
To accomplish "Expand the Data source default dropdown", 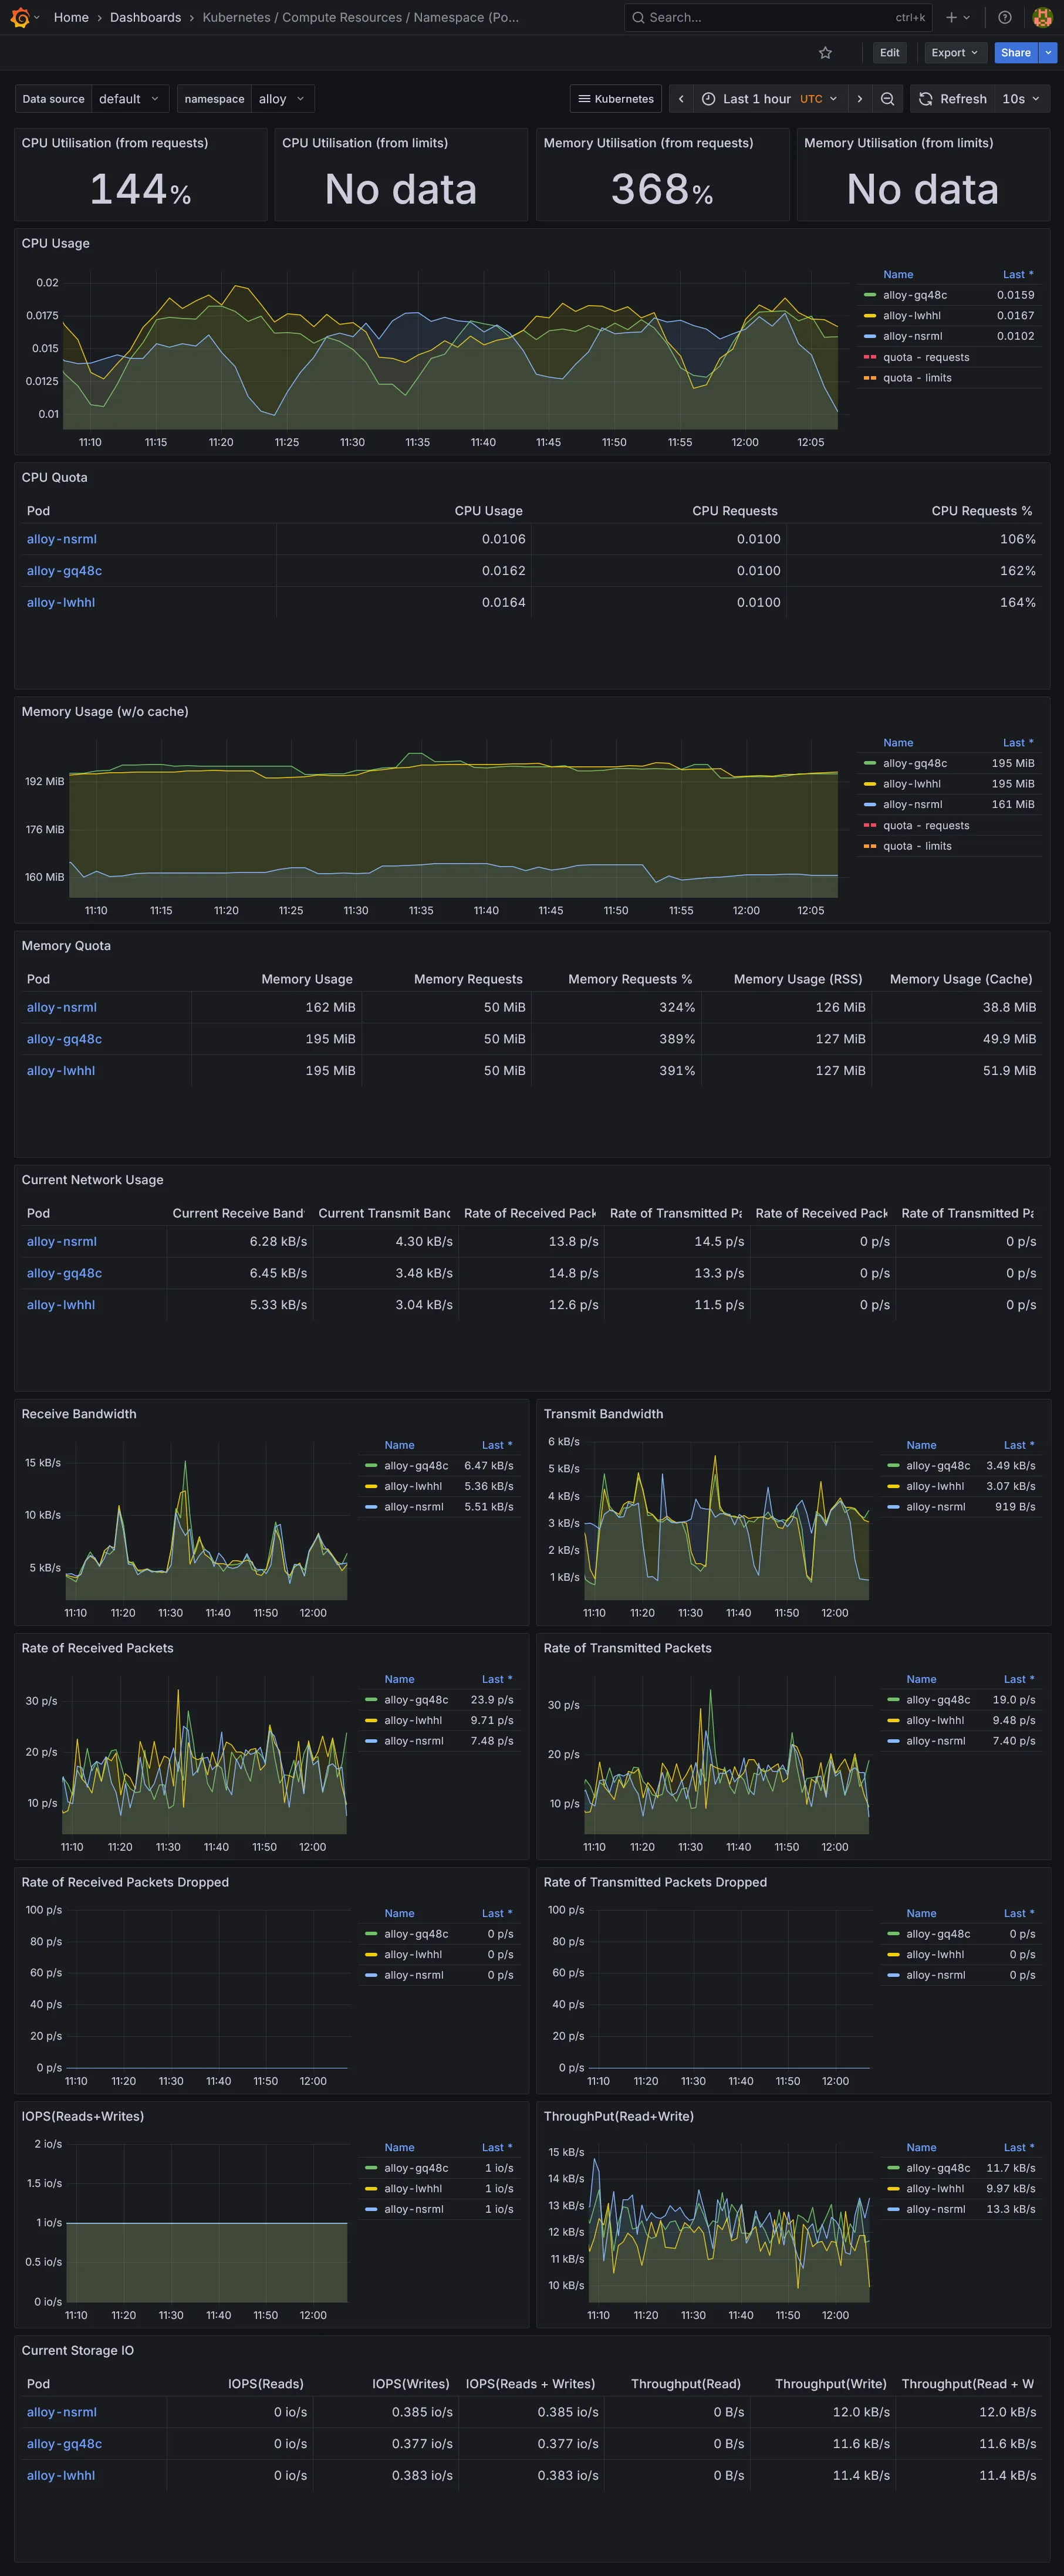I will pos(128,99).
